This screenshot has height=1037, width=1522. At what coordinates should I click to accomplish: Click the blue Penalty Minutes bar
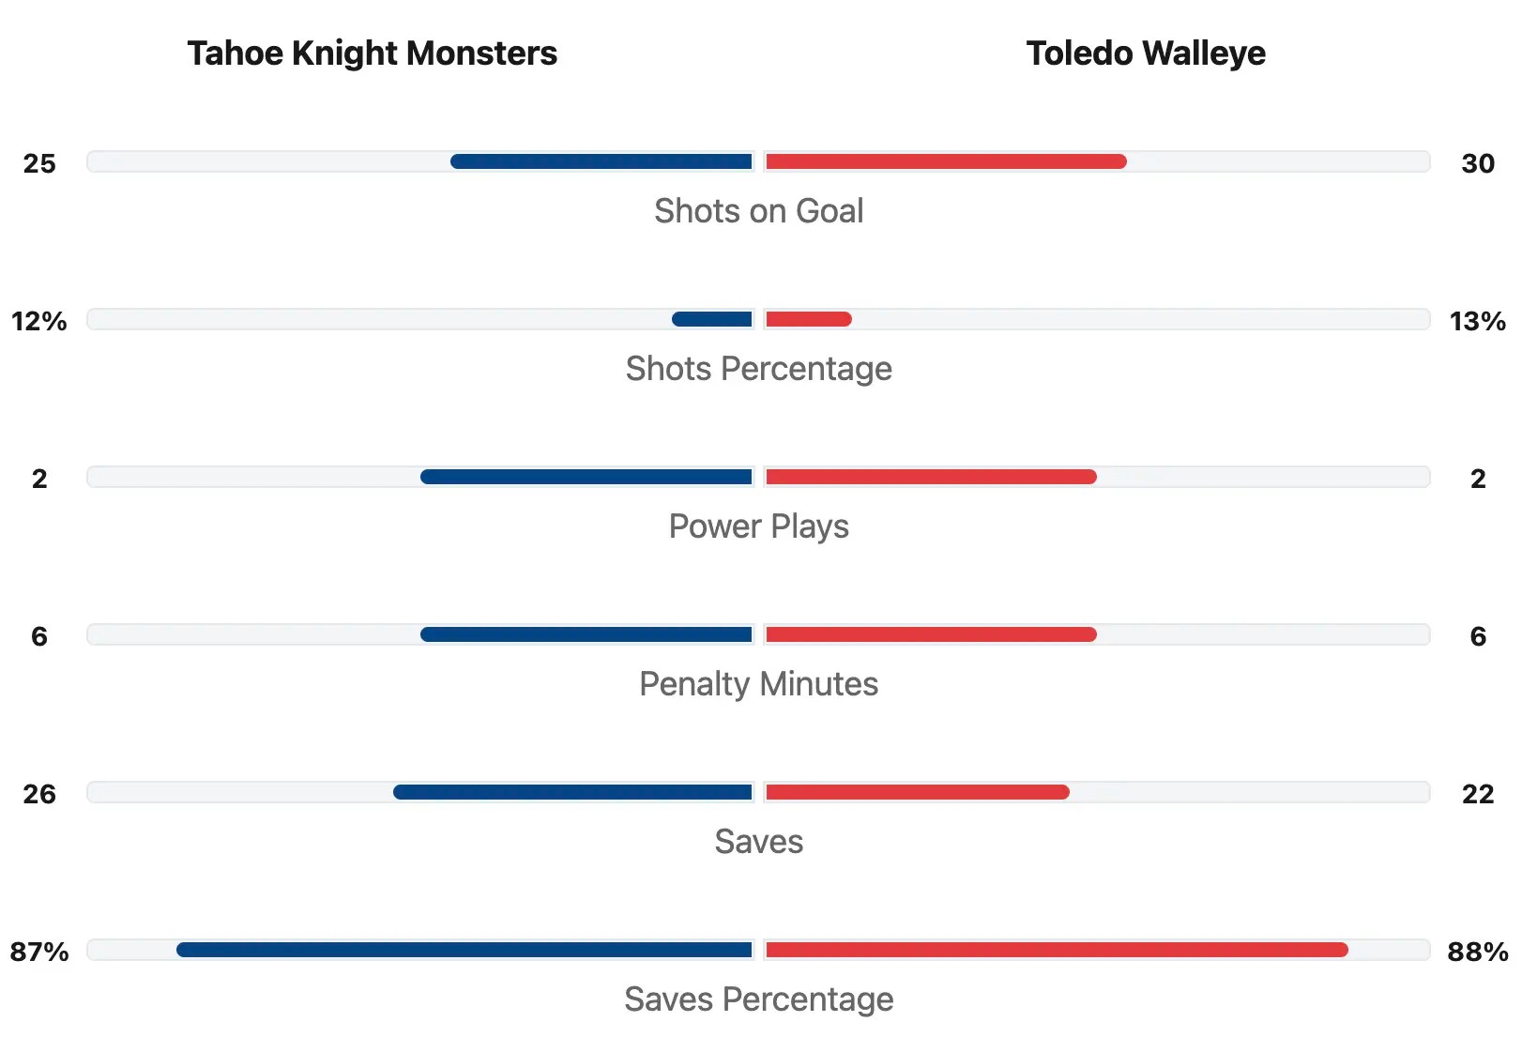tap(586, 634)
